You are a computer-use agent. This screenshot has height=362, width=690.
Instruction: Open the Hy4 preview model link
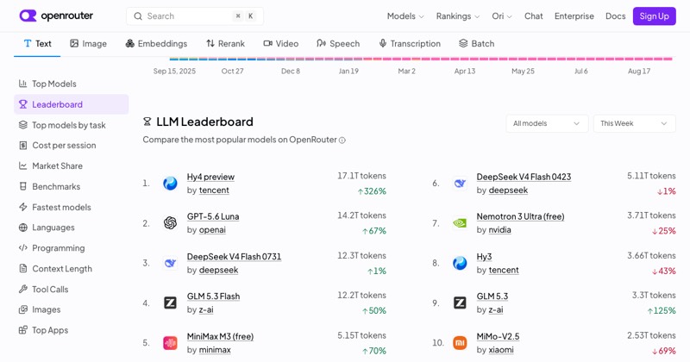(210, 177)
